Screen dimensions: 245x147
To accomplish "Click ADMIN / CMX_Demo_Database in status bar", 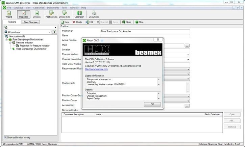I will (x=42, y=144).
